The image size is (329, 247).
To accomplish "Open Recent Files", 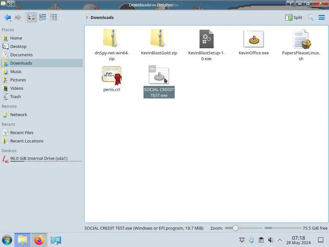I will 42,133.
